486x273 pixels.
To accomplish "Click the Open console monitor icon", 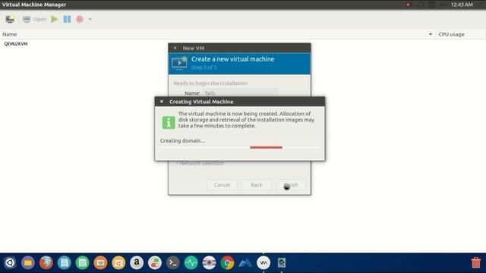I will click(27, 19).
